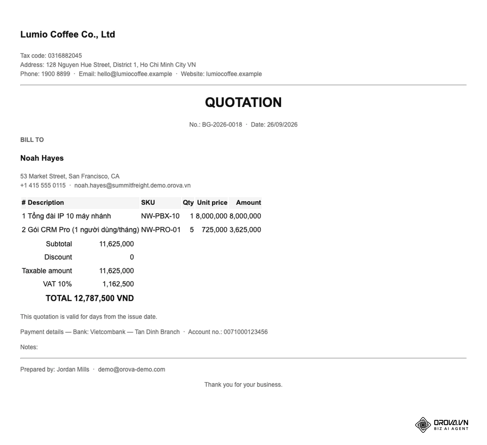The width and height of the screenshot is (487, 445).
Task: Click the demo@orova-demo.com email
Action: click(131, 369)
